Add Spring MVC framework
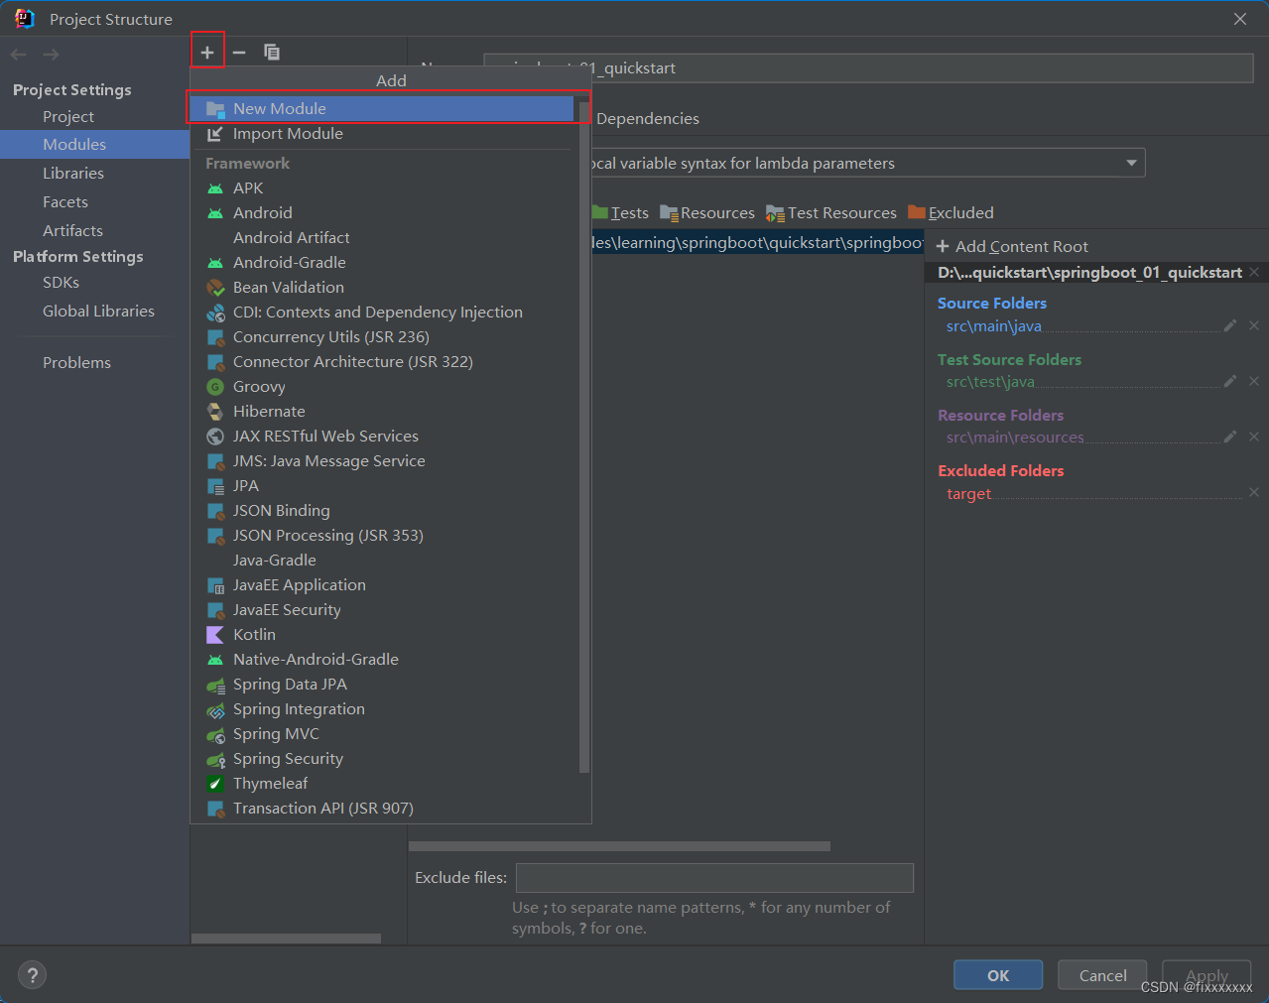The width and height of the screenshot is (1269, 1003). 382,733
